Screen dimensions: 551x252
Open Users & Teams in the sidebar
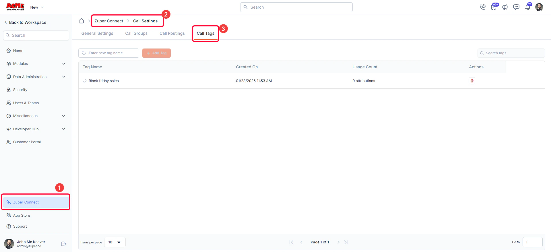tap(36, 103)
